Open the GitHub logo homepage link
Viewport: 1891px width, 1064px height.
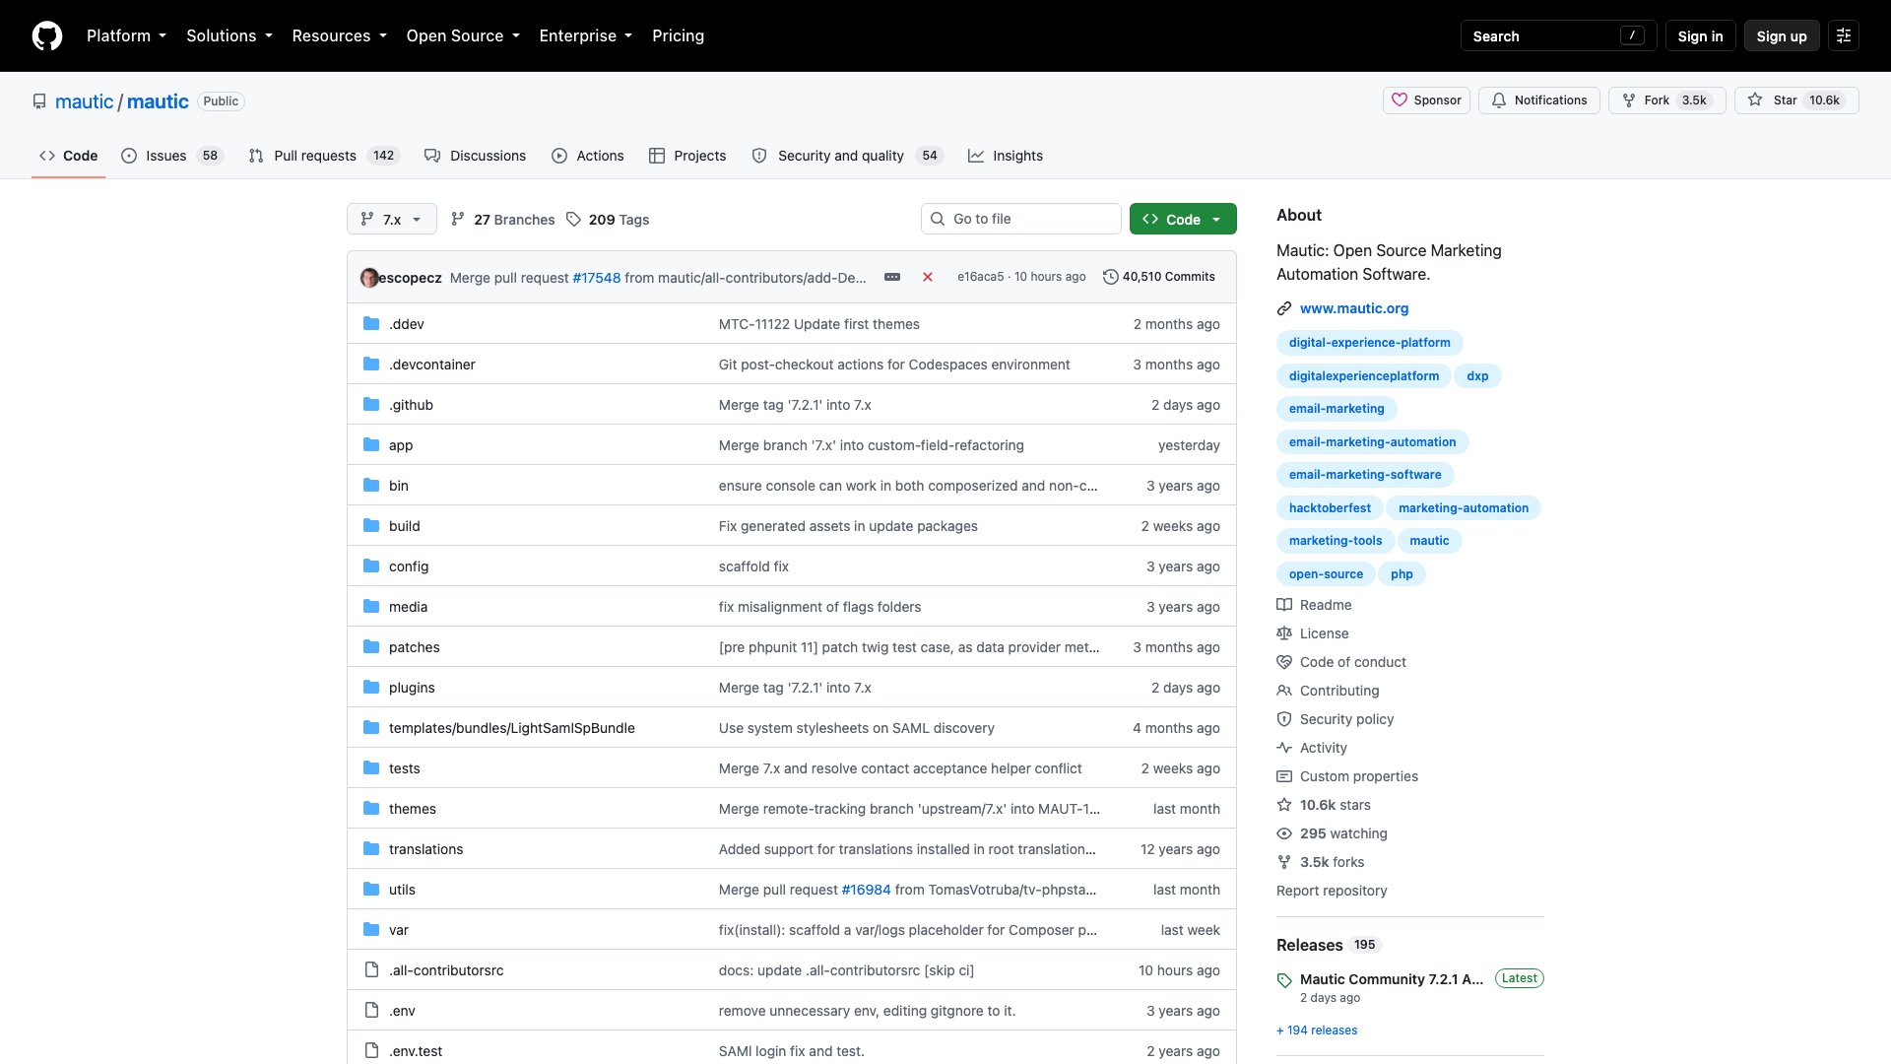tap(47, 35)
